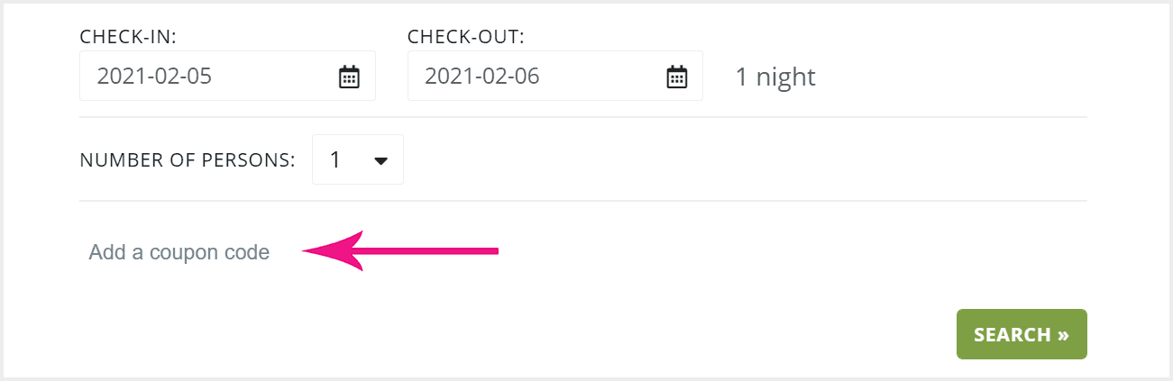Click the double chevron on Search button
1173x381 pixels.
point(1063,335)
